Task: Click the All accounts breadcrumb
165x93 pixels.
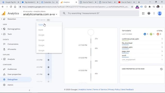Action: (28, 11)
